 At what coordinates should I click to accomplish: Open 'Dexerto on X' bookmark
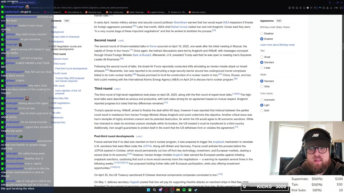(x=177, y=12)
